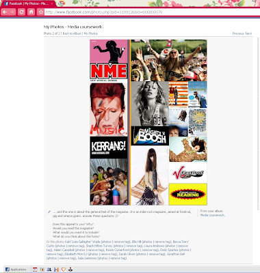This screenshot has height=273, width=260.
Task: Click the browser forward arrow
Action: tap(12, 12)
